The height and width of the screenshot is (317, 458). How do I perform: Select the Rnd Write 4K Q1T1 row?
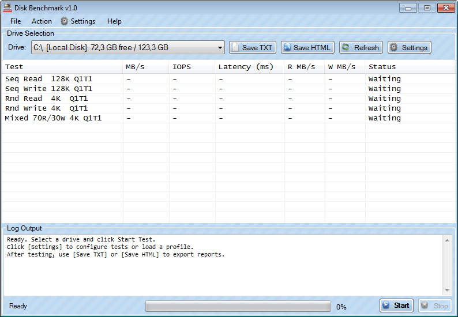(228, 108)
